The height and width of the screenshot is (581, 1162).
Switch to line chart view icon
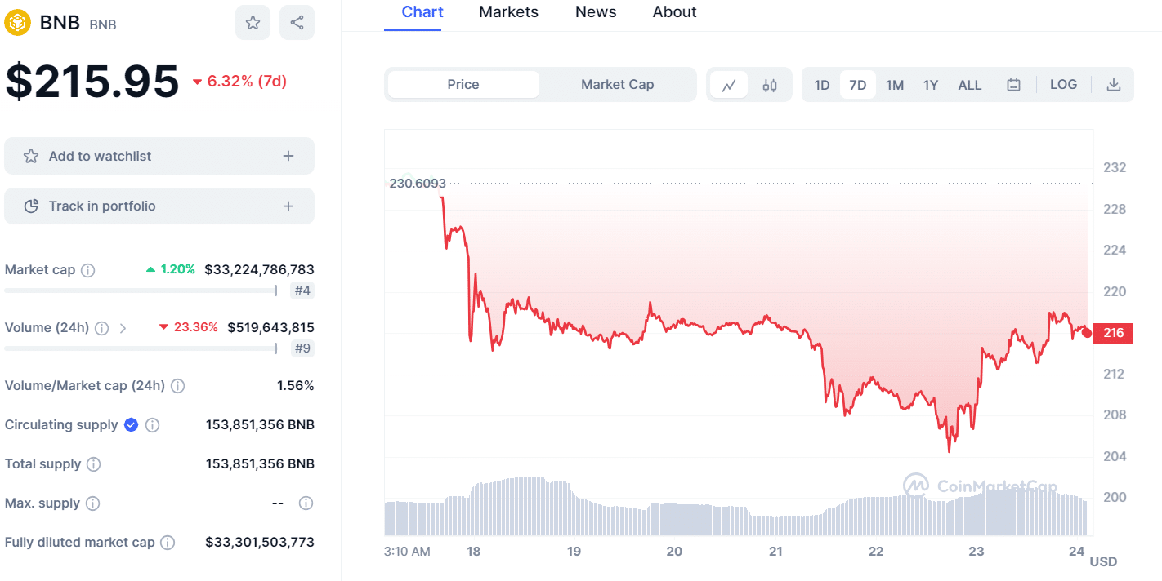point(729,85)
